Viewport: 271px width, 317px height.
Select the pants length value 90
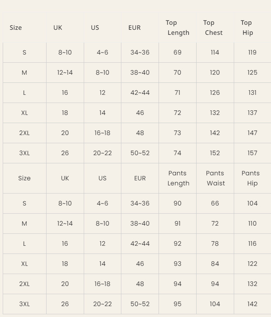178,203
